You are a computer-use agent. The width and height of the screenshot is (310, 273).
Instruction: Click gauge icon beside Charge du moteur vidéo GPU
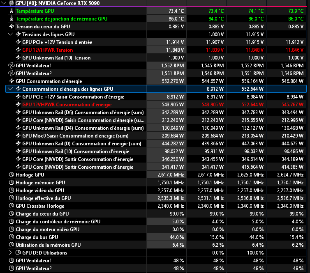(12, 229)
